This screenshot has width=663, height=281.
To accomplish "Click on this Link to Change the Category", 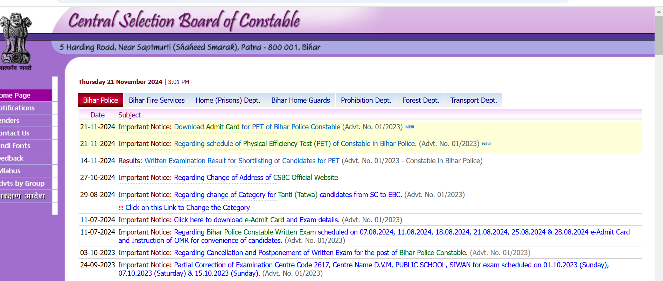I will pos(188,208).
